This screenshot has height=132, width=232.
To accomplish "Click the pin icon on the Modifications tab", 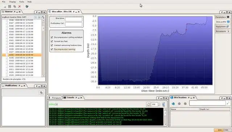I will (19, 86).
